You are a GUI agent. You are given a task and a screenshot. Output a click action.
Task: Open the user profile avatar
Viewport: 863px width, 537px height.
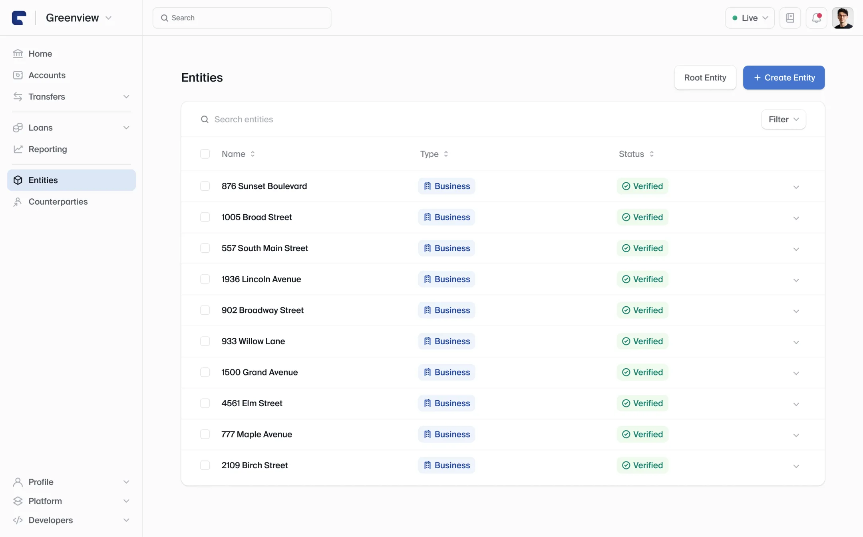(843, 18)
